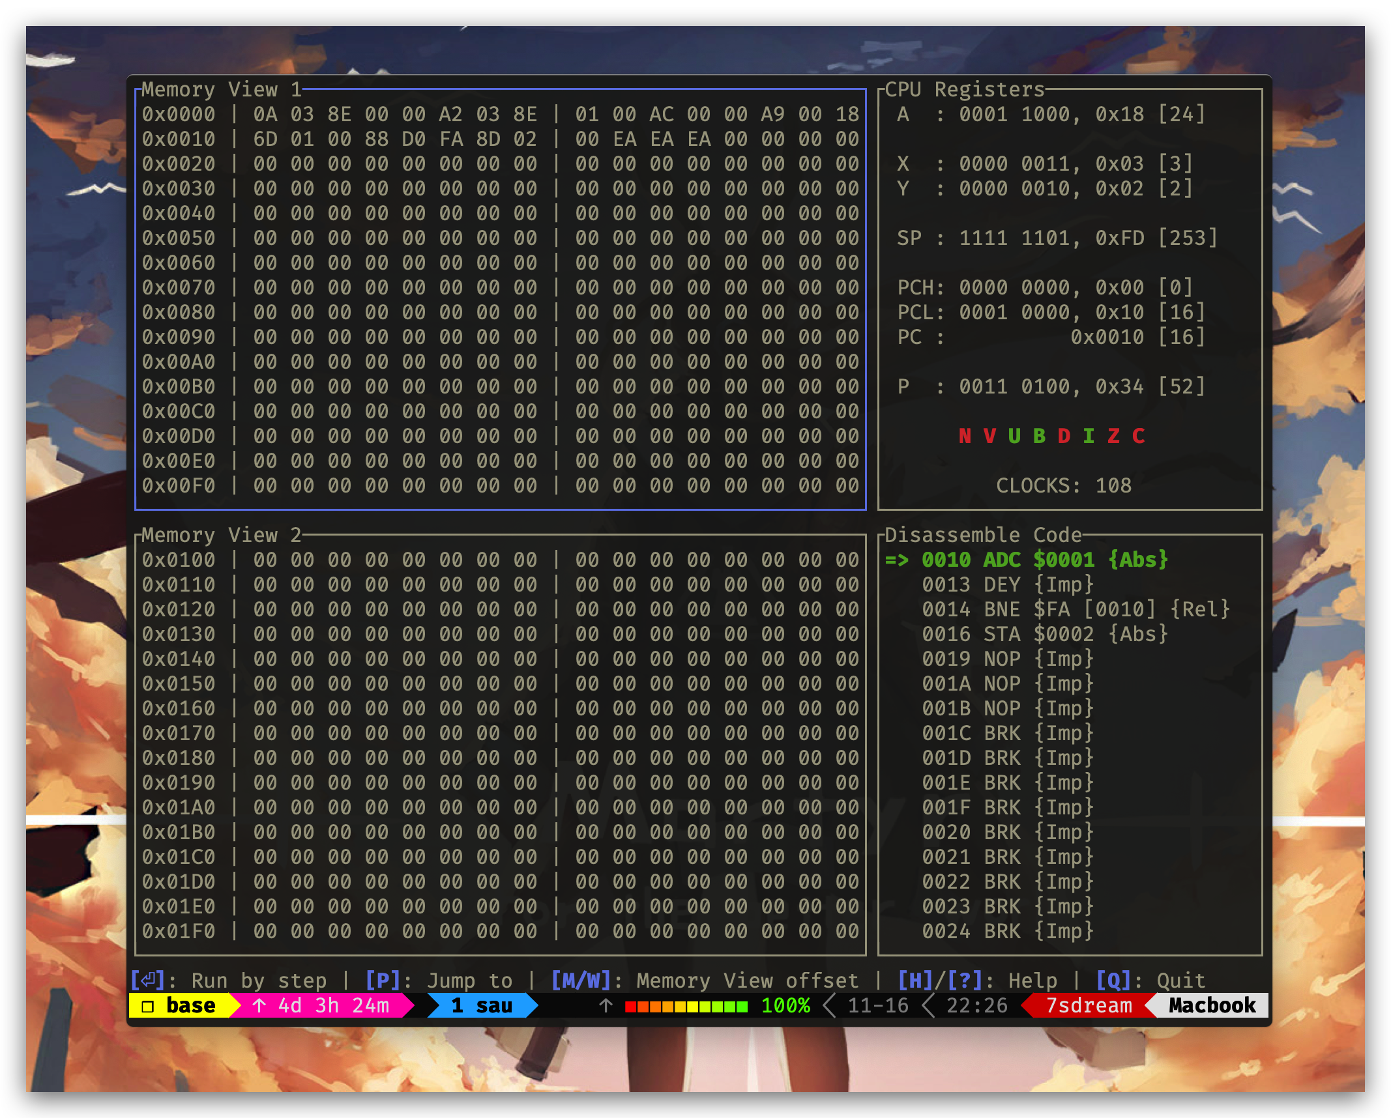Click the memory address row 0x00F0
This screenshot has width=1391, height=1118.
pyautogui.click(x=501, y=485)
